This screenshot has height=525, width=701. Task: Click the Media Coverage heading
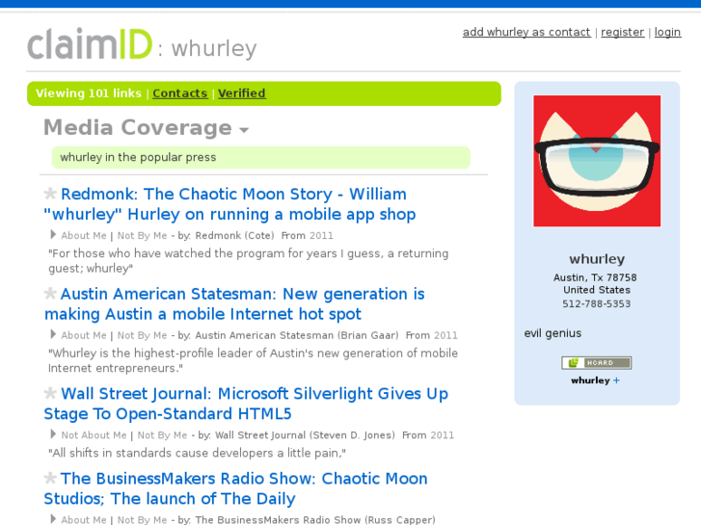tap(138, 127)
